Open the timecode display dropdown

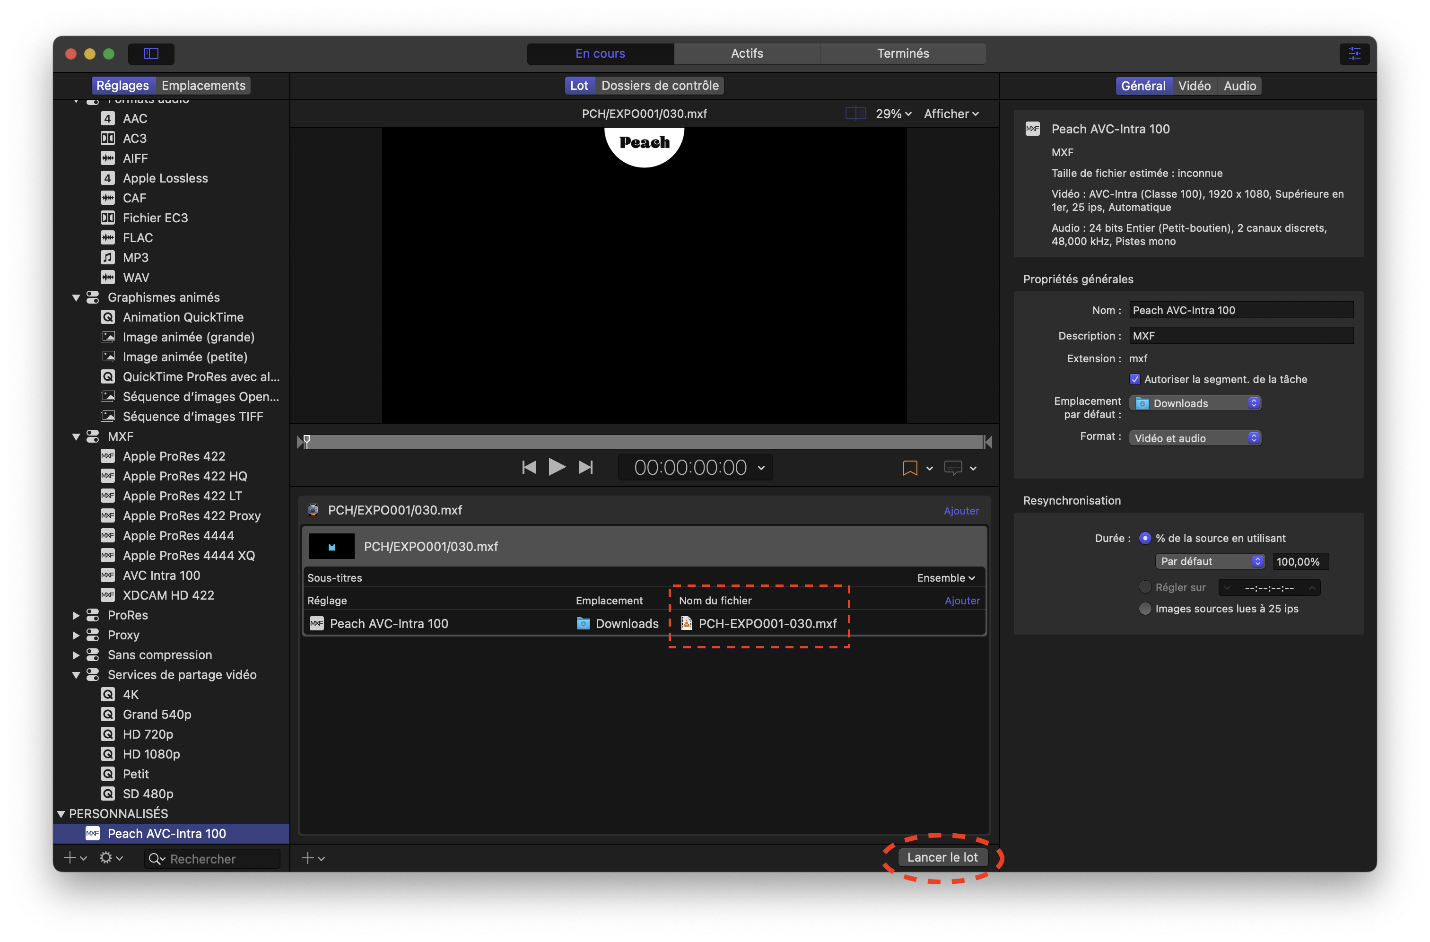tap(761, 467)
